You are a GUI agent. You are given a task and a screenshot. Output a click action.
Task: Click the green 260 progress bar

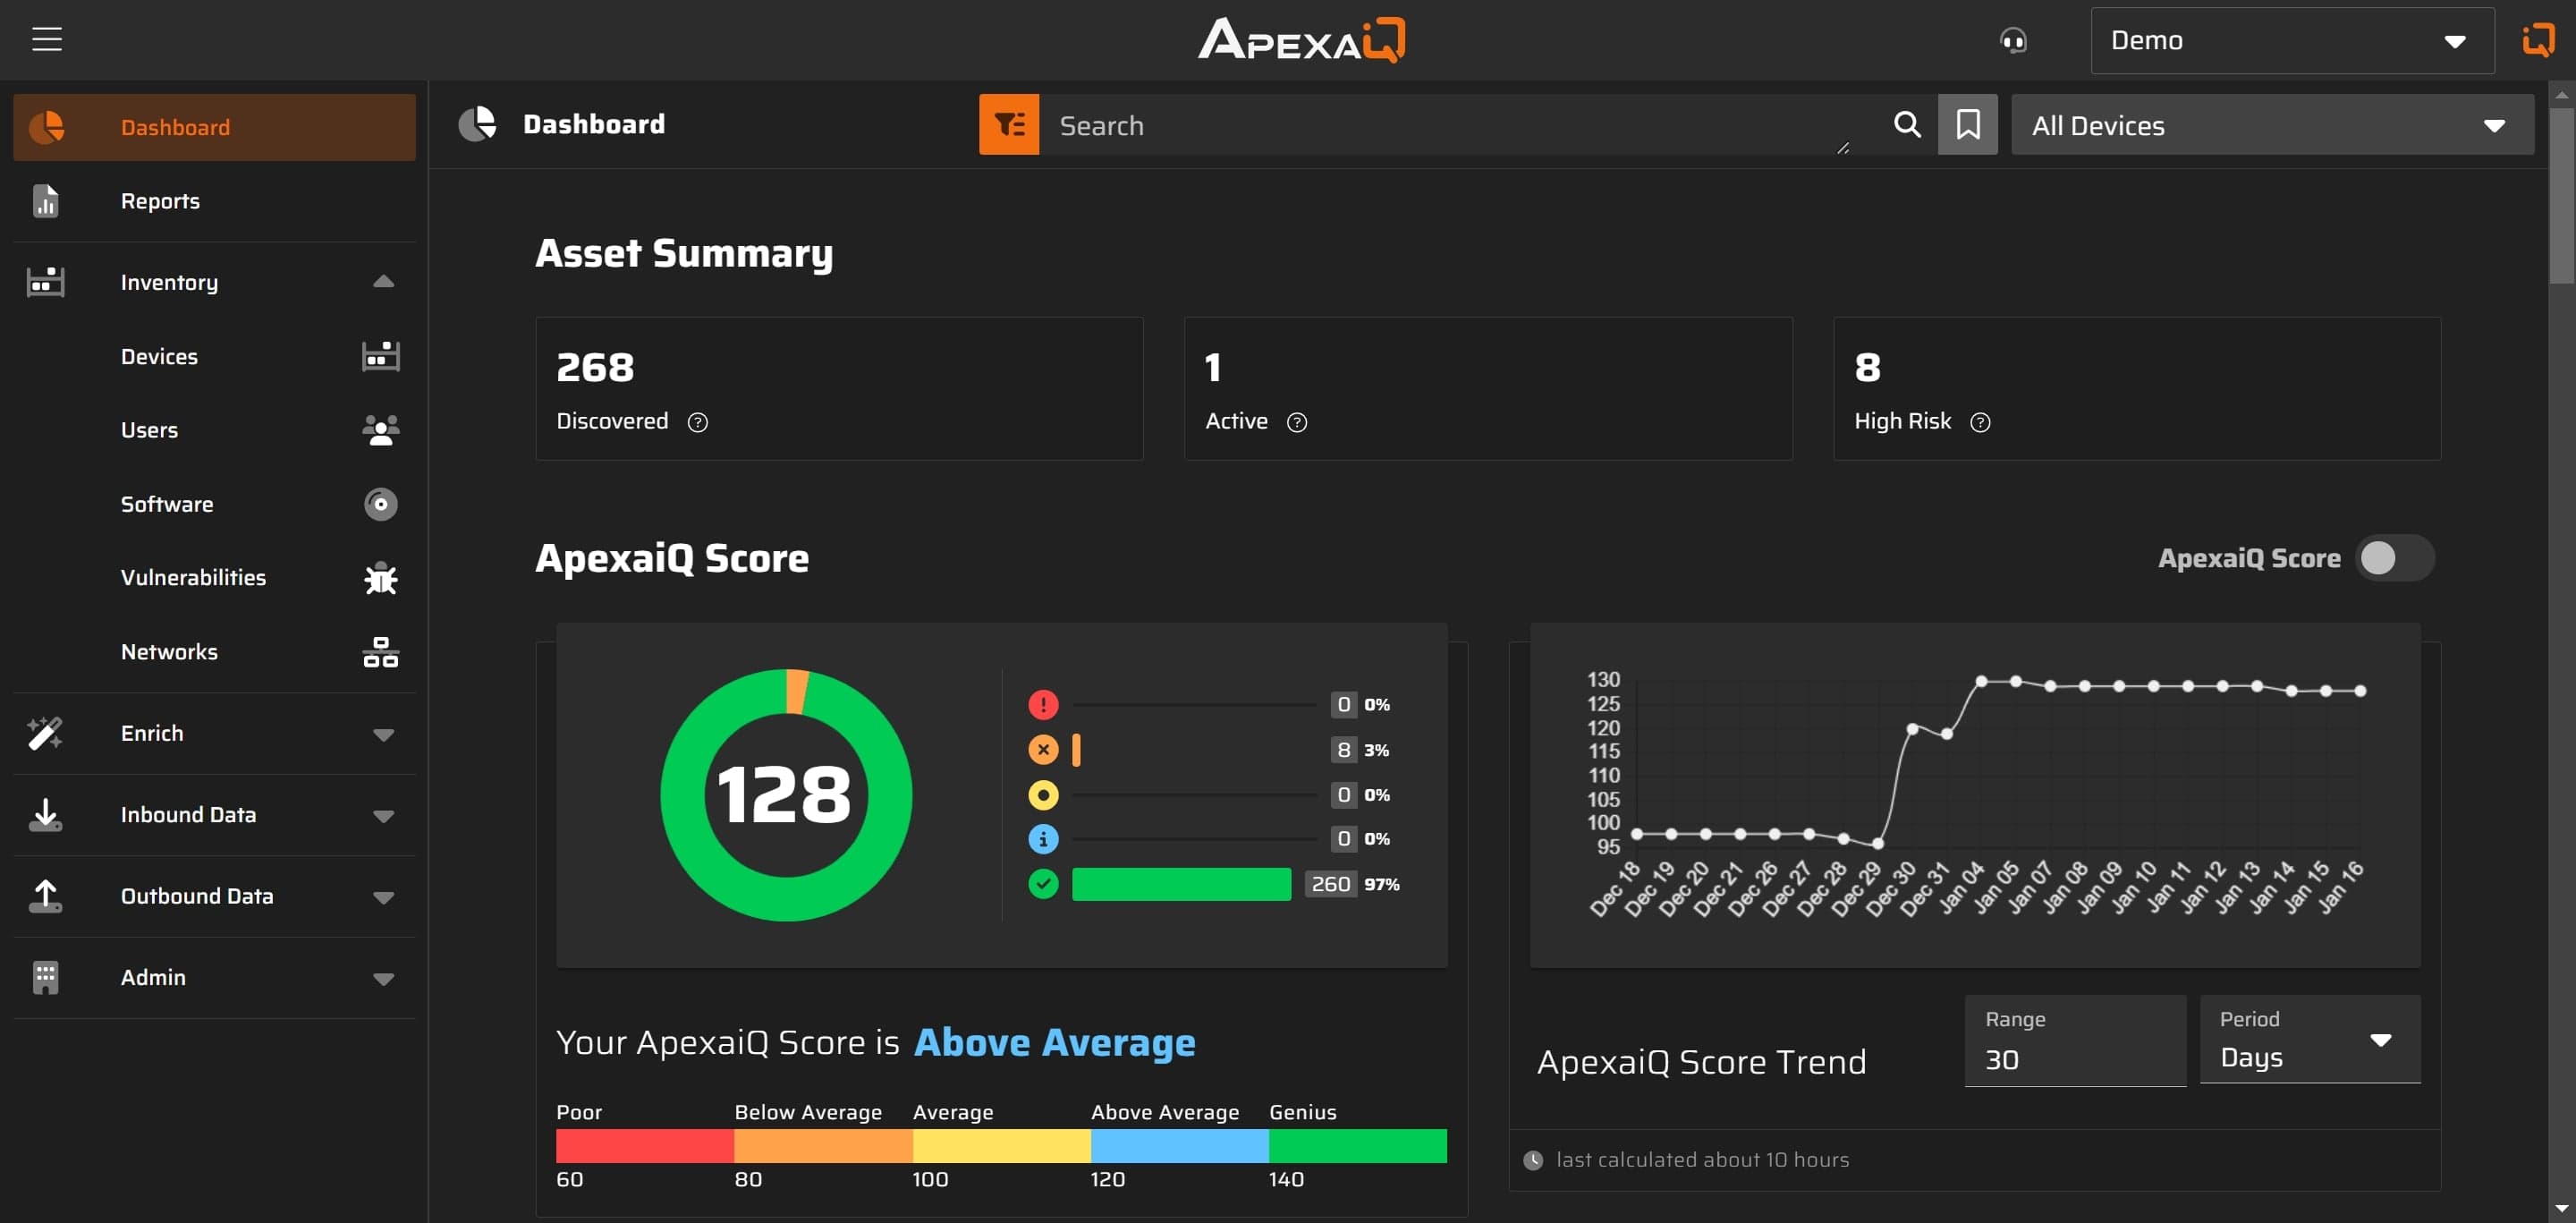coord(1181,884)
